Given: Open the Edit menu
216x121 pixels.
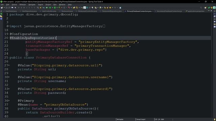Looking at the screenshot, I should click(x=7, y=4).
